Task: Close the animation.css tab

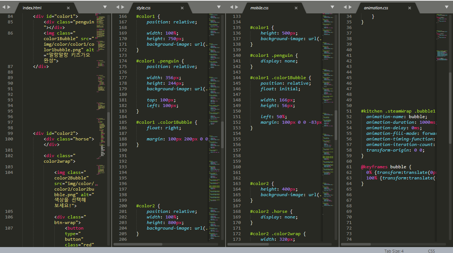Action: click(x=409, y=8)
